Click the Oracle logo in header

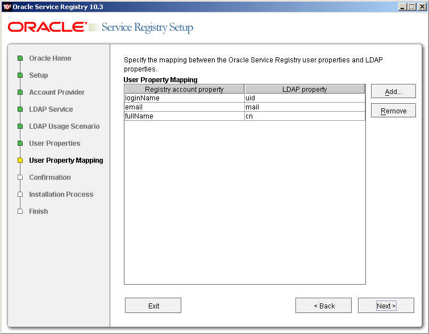point(47,27)
